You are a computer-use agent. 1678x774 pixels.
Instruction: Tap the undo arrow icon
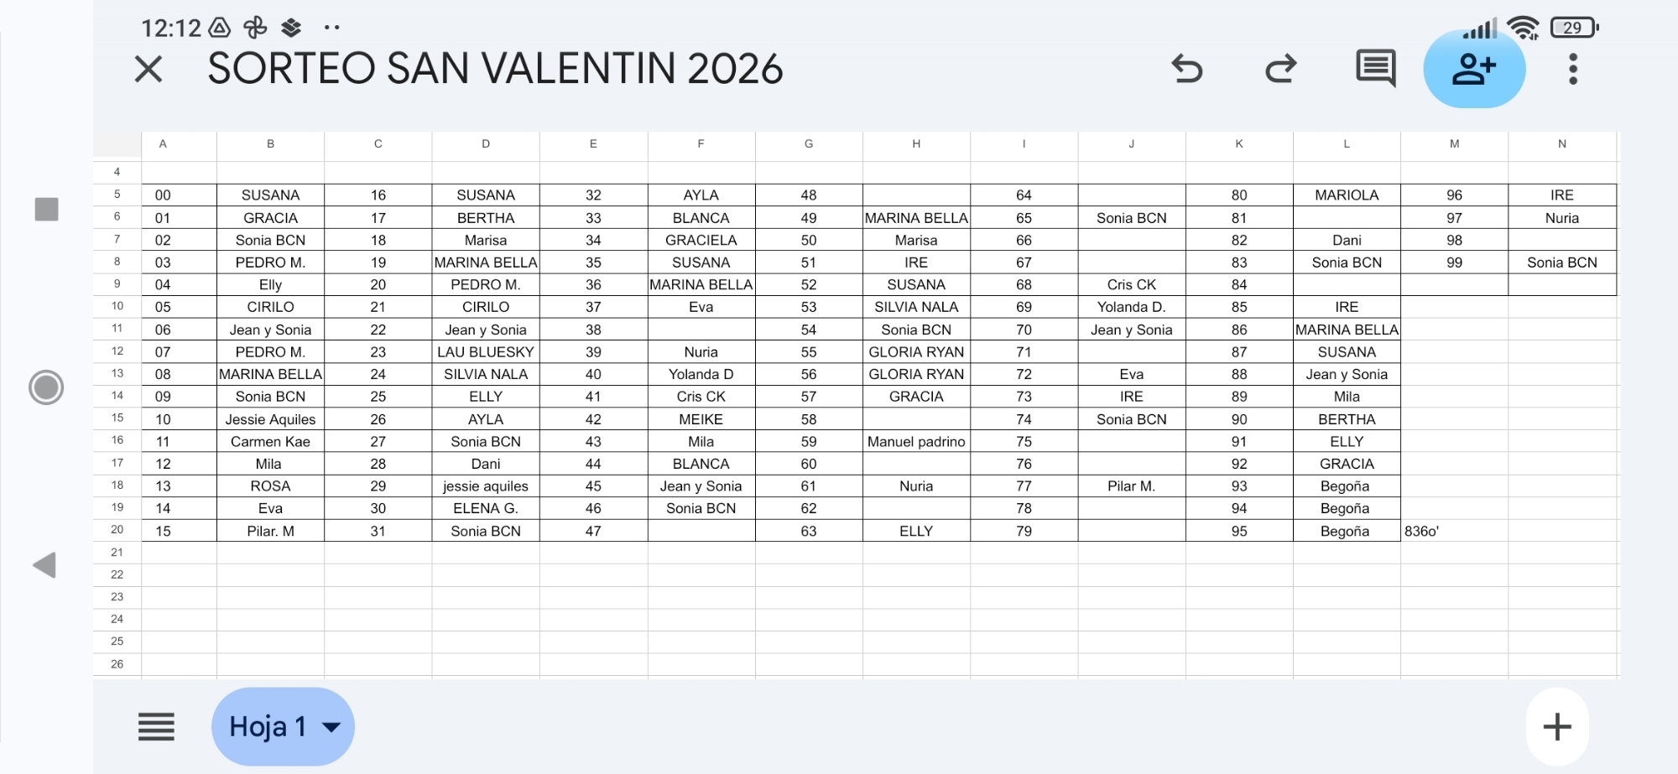coord(1186,69)
